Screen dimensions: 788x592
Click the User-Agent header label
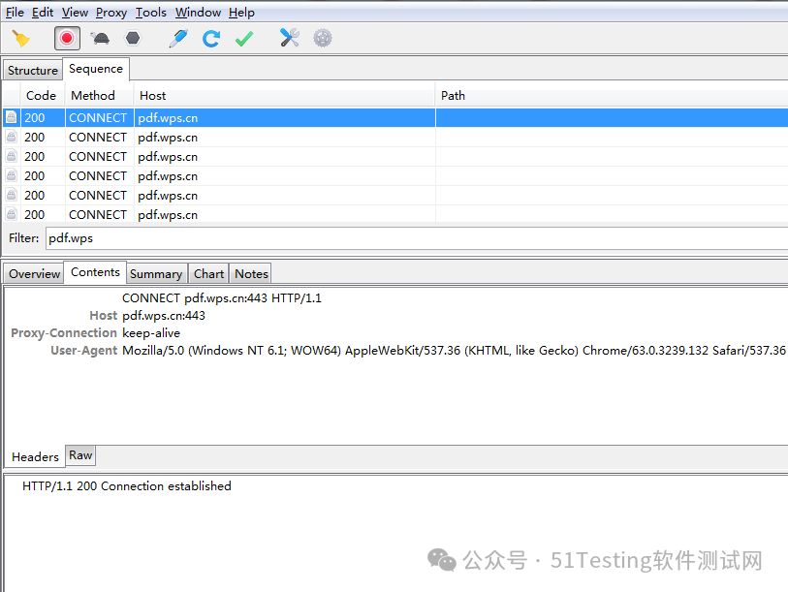point(84,351)
